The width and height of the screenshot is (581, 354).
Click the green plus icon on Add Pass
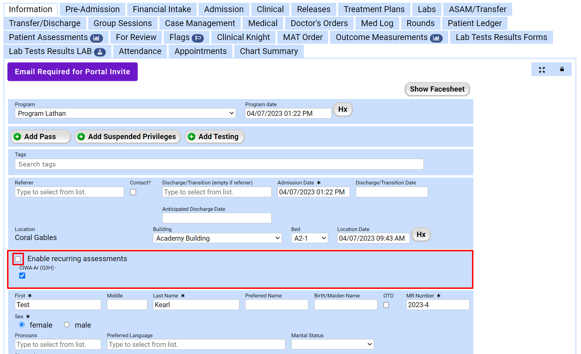18,137
